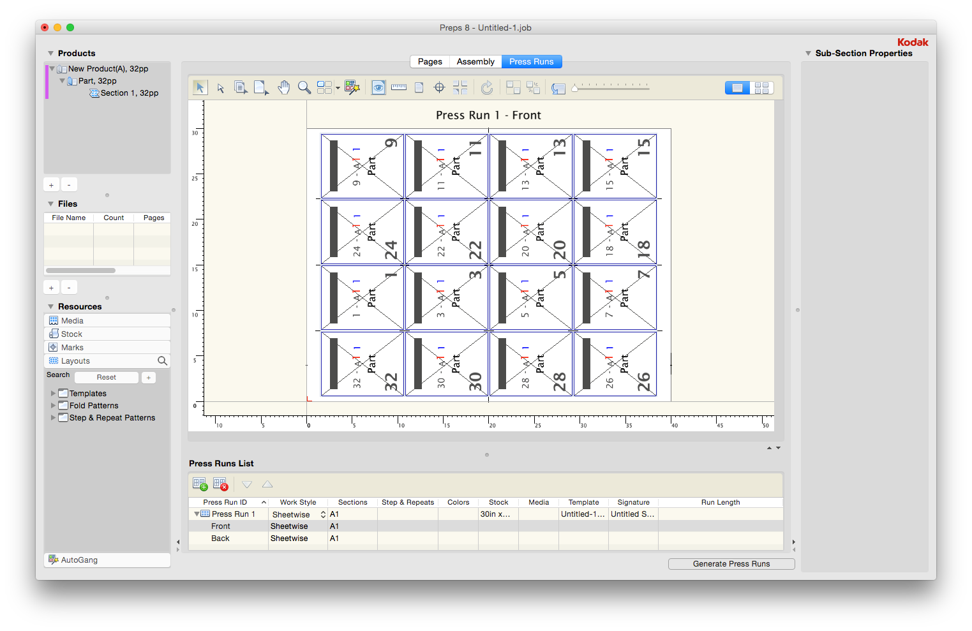This screenshot has height=631, width=972.
Task: Click the crosshair target icon in toolbar
Action: [x=439, y=87]
